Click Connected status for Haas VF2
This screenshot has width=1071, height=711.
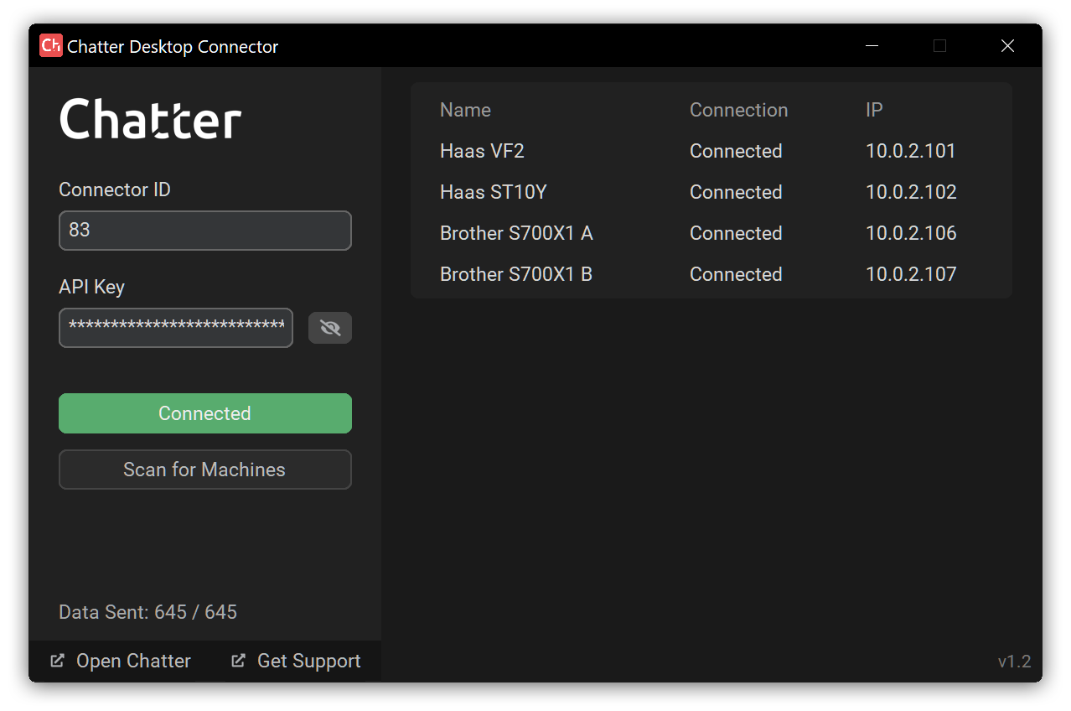tap(736, 151)
